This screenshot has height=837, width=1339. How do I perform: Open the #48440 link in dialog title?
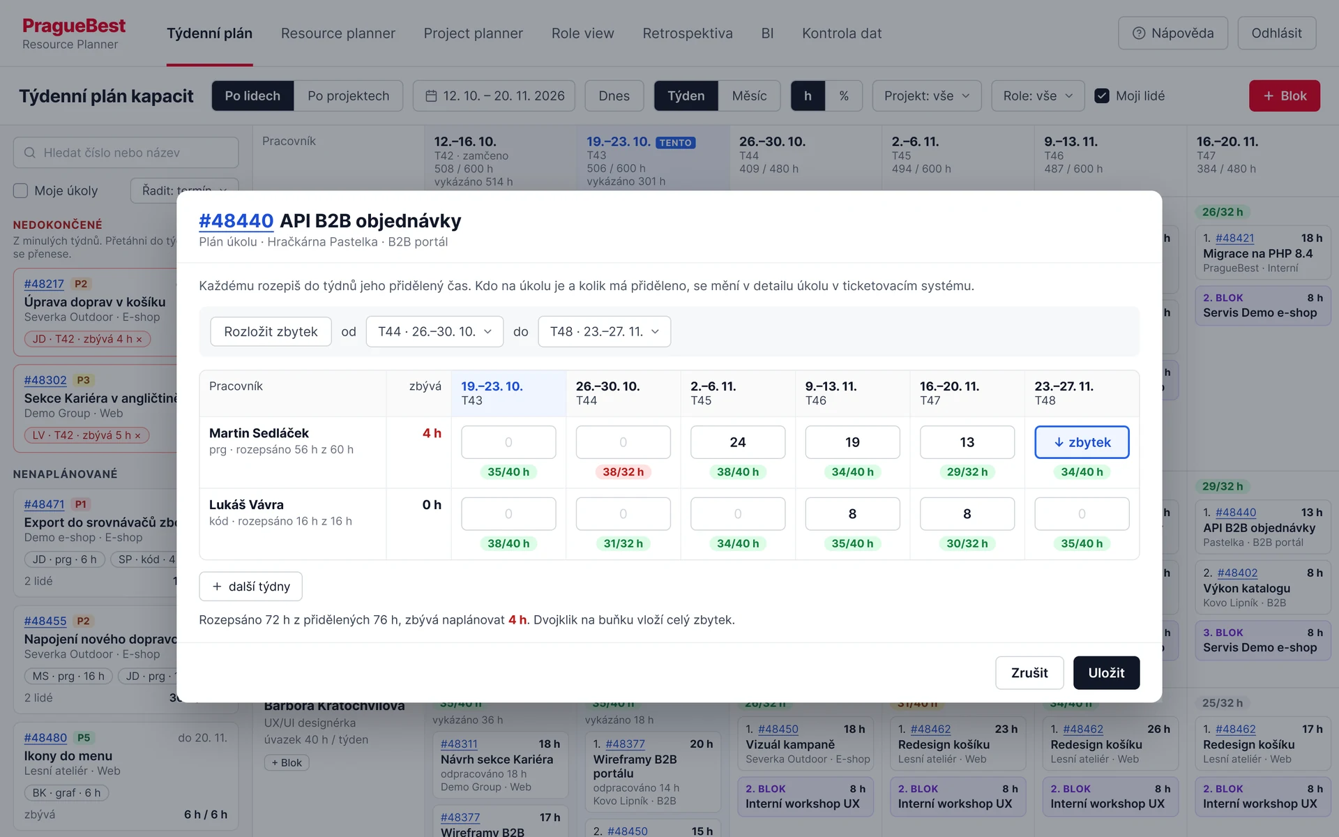[x=236, y=221]
